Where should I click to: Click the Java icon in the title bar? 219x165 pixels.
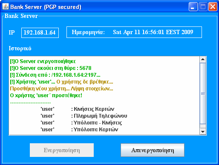(6, 6)
